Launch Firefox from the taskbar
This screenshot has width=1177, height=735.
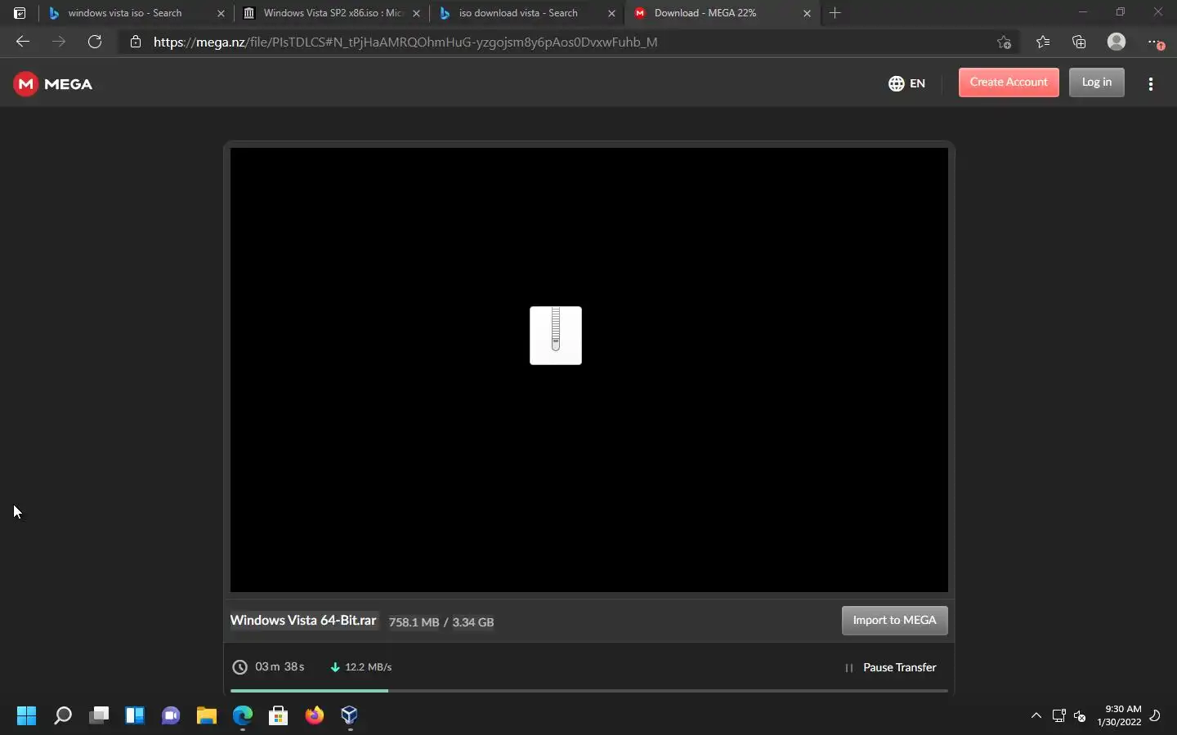click(315, 716)
